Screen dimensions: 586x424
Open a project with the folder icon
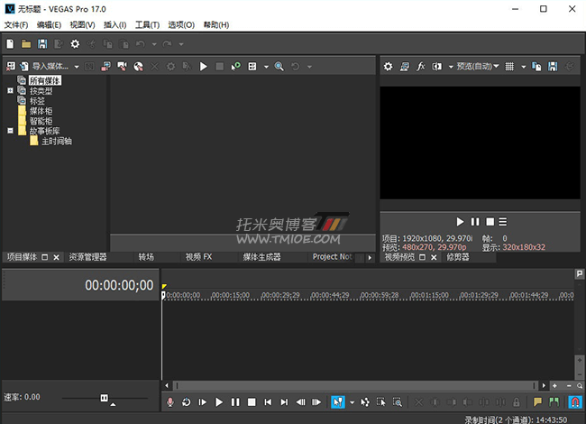click(x=26, y=44)
